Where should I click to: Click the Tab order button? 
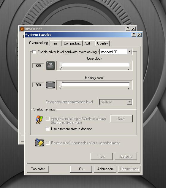tap(38, 169)
